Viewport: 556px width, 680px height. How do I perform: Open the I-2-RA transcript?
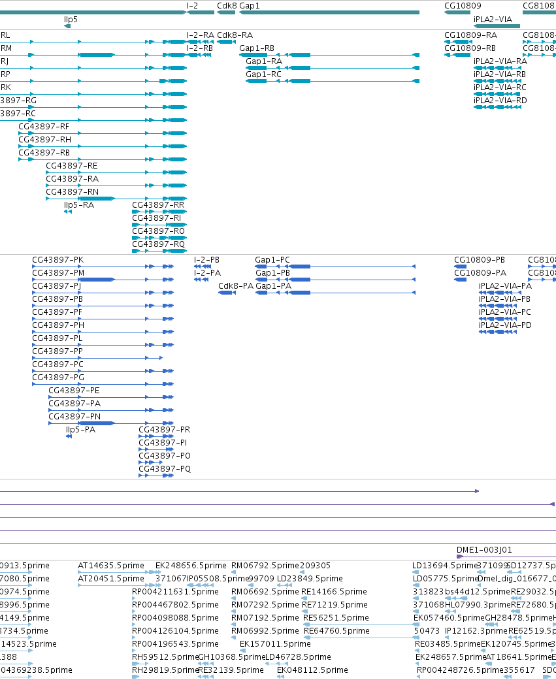(x=201, y=42)
